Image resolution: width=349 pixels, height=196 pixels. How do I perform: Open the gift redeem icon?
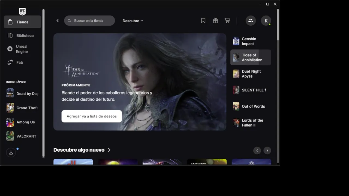tap(215, 21)
